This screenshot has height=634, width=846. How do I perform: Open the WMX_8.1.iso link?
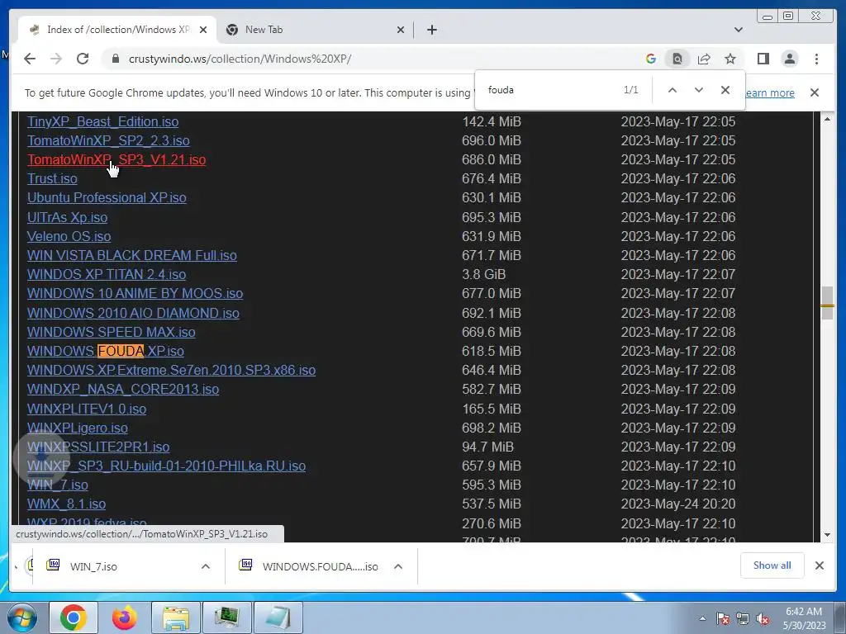tap(66, 504)
